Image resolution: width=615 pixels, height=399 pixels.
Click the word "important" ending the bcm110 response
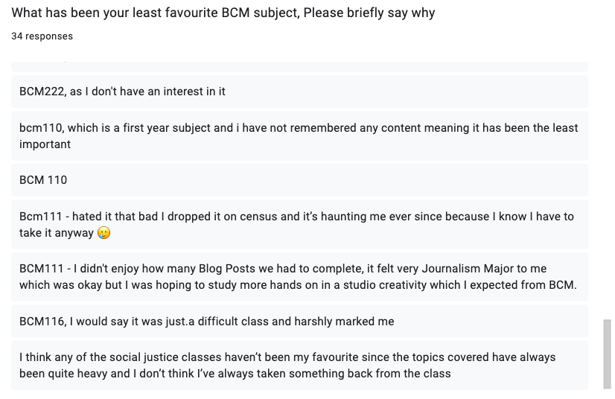pyautogui.click(x=45, y=144)
